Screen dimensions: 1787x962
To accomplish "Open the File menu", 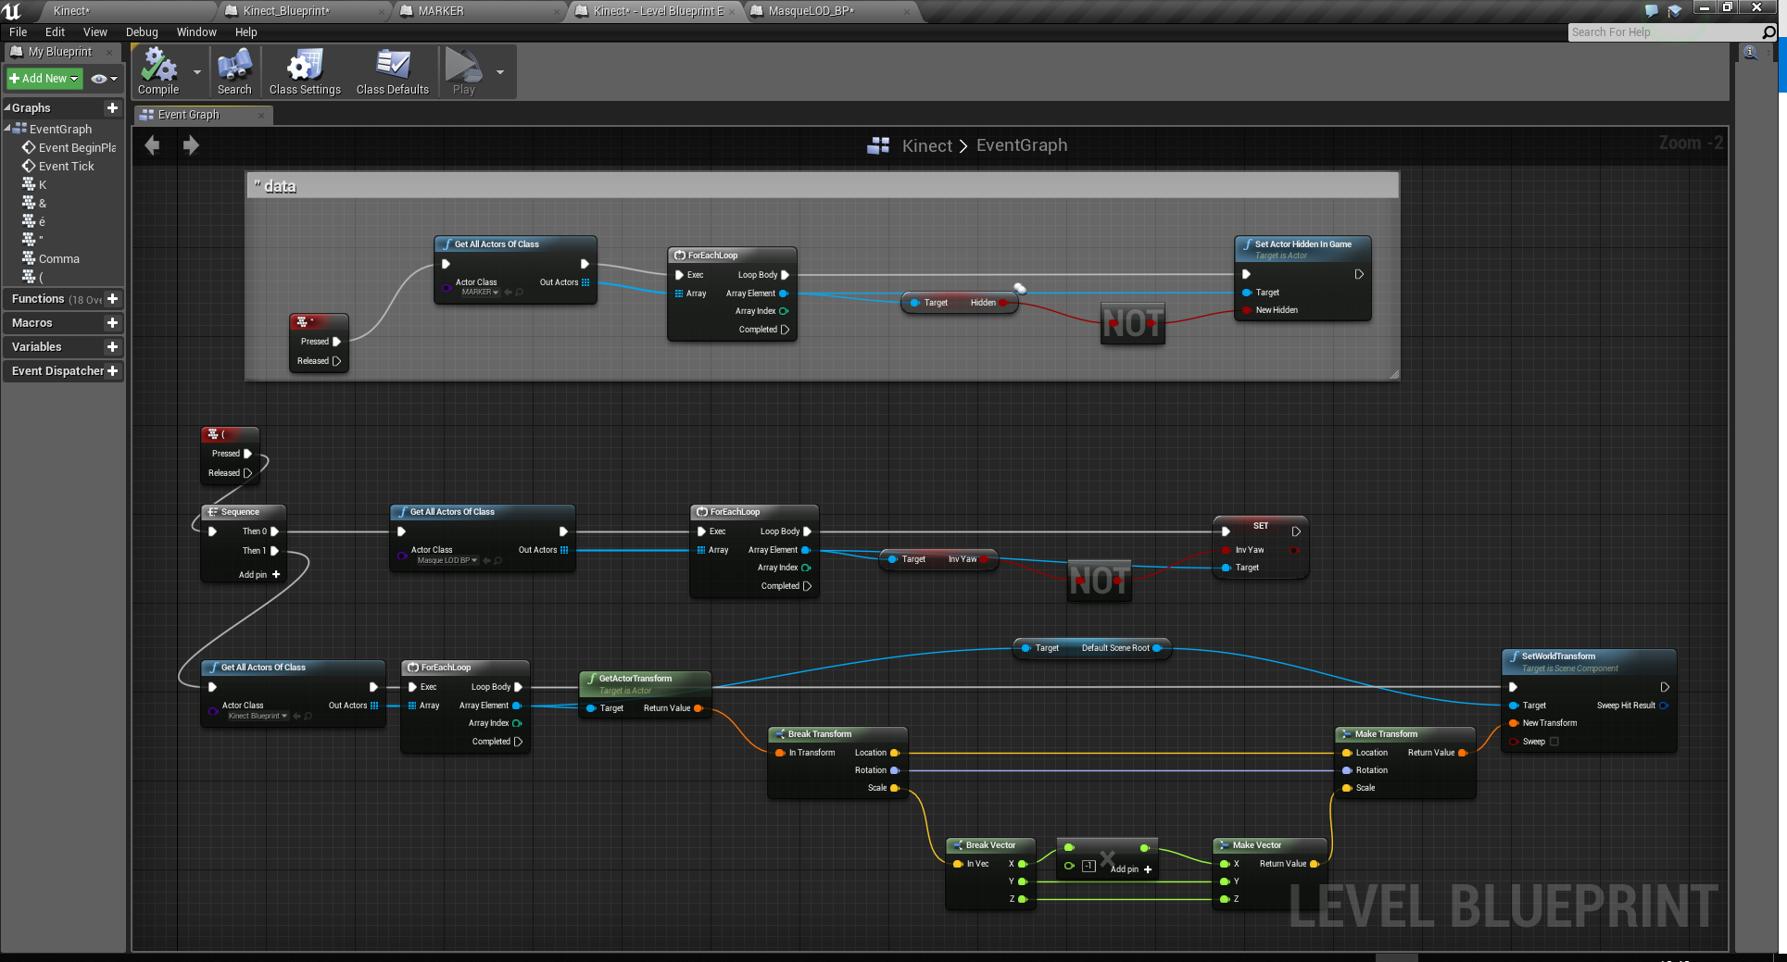I will pyautogui.click(x=18, y=32).
